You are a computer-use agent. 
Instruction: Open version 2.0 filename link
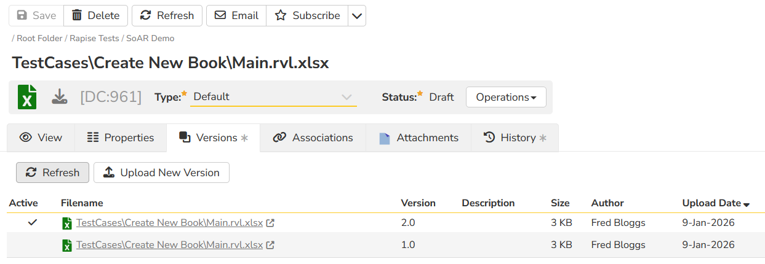pyautogui.click(x=169, y=223)
